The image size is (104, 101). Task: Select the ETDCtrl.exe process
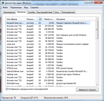coord(48,68)
